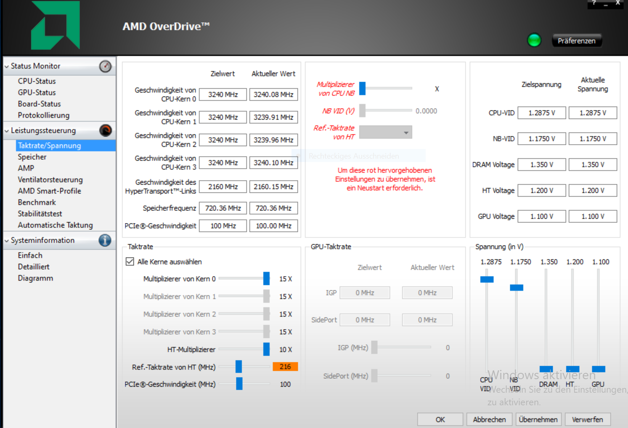Open Automatische Taktung page
The width and height of the screenshot is (628, 428).
click(x=55, y=225)
